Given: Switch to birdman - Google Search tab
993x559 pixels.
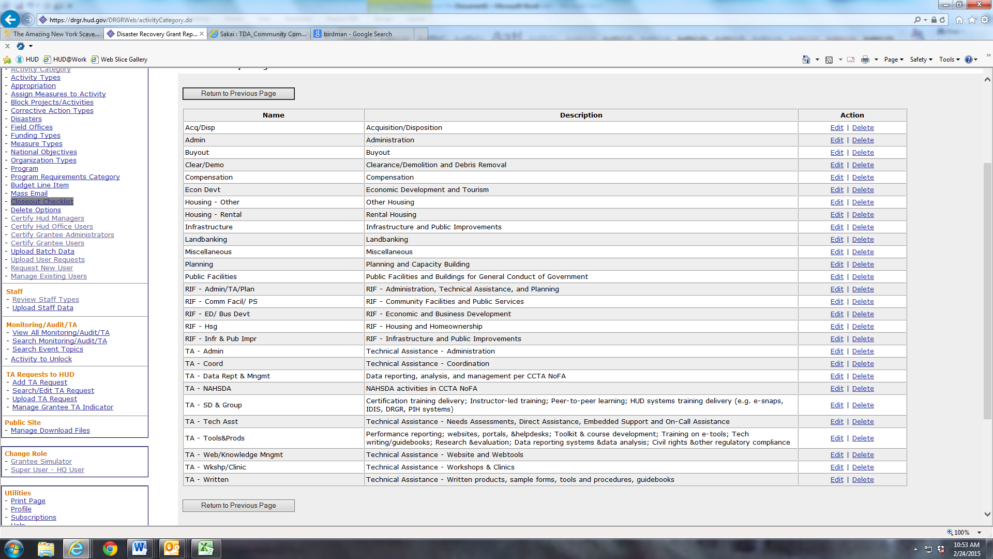Looking at the screenshot, I should coord(357,34).
